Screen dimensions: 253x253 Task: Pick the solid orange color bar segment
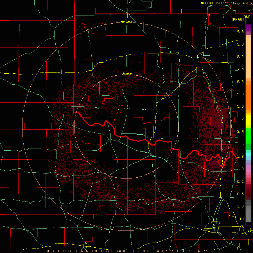[248, 97]
